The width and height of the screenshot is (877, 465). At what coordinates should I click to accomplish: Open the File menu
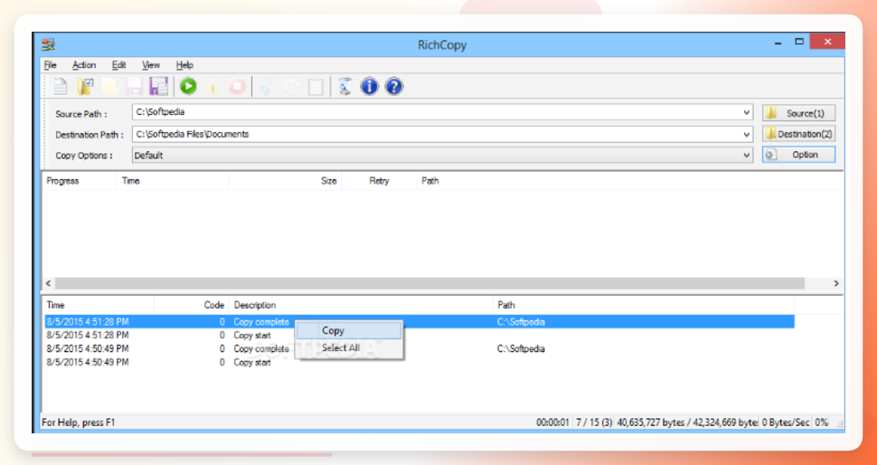pyautogui.click(x=51, y=65)
